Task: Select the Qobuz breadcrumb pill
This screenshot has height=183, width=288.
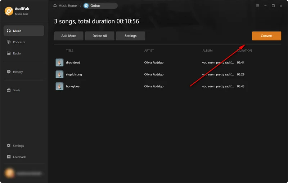Action: point(100,6)
